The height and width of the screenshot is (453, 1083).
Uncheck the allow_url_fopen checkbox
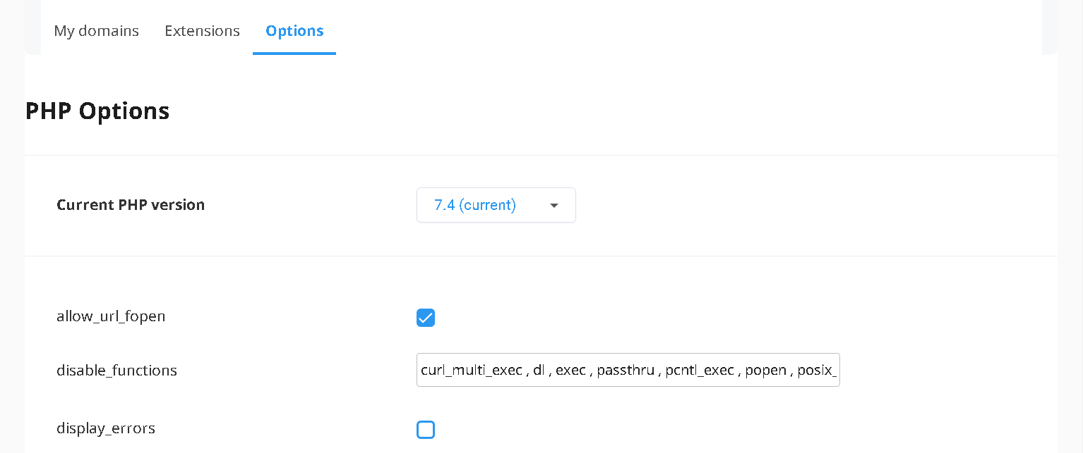pos(426,318)
